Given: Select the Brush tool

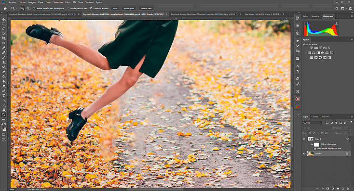Looking at the screenshot, I should 3,57.
